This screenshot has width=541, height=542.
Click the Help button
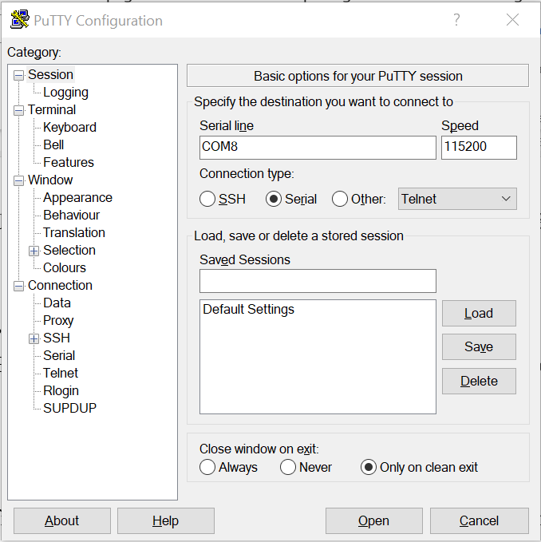pos(166,520)
